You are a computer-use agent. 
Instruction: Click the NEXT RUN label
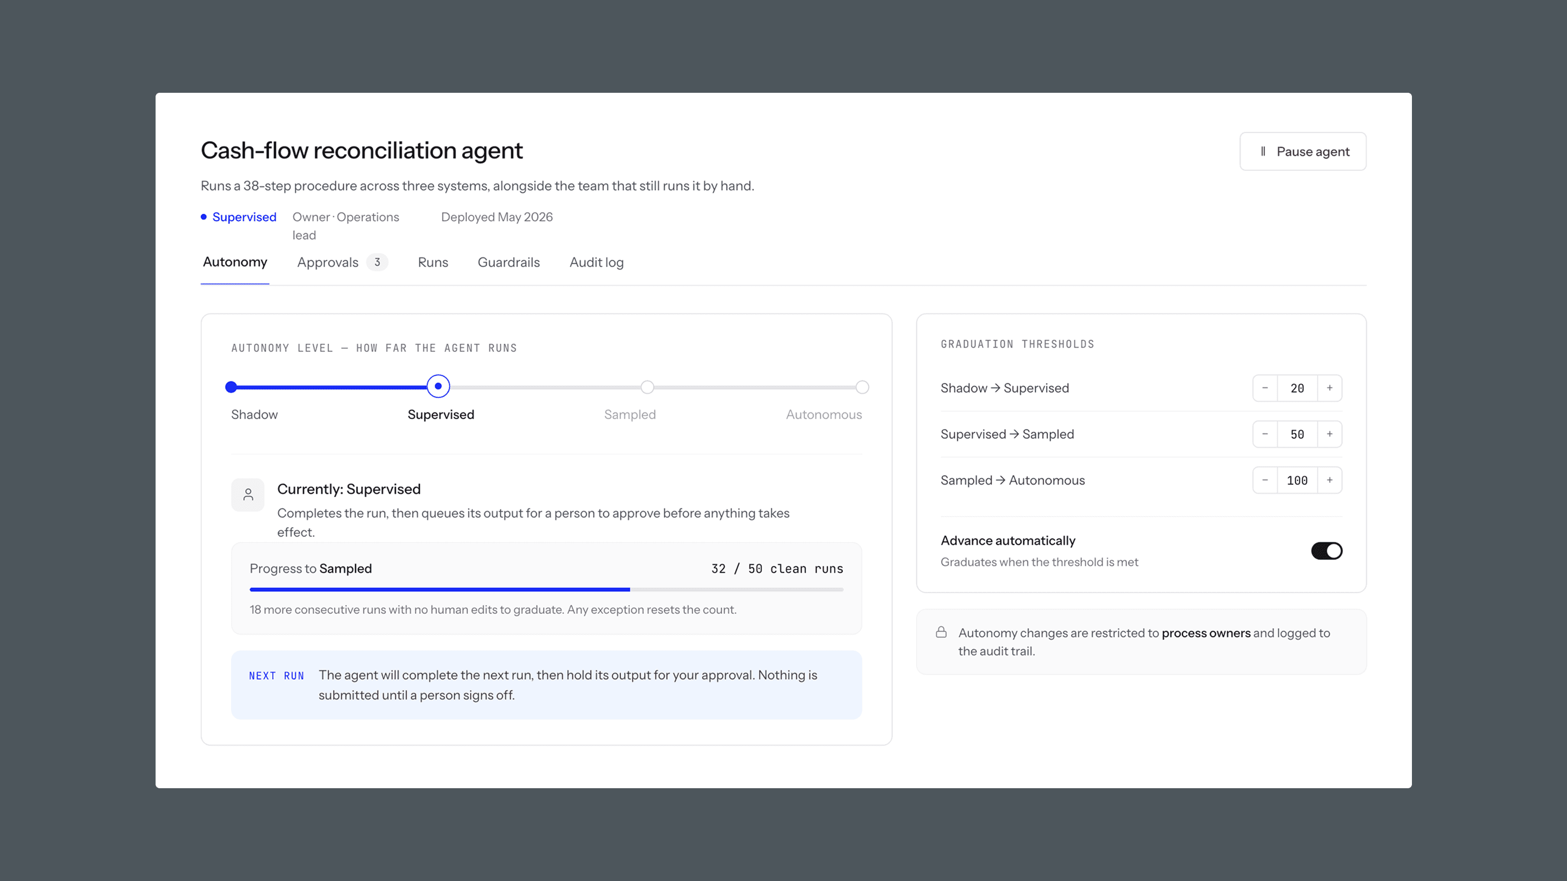[x=276, y=676]
